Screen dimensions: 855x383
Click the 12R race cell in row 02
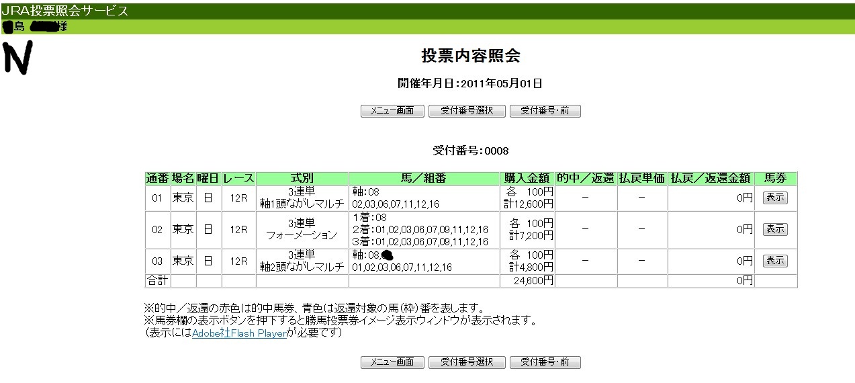tap(238, 230)
